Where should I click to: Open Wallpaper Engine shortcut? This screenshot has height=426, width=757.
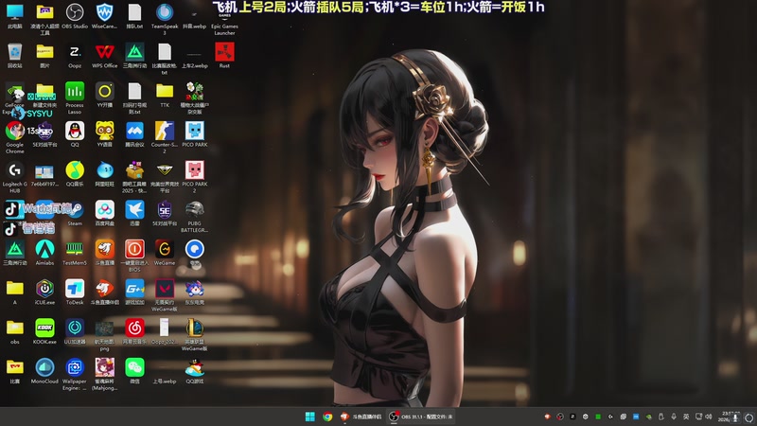pyautogui.click(x=75, y=368)
